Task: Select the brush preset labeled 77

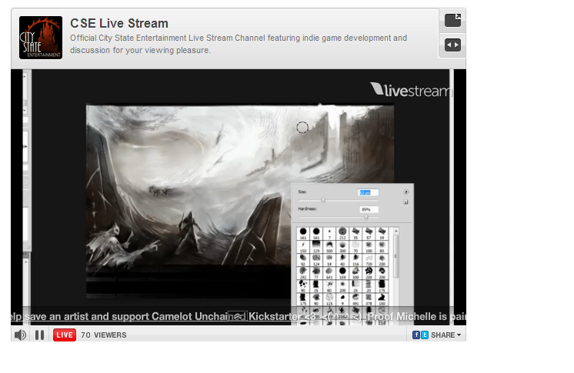Action: click(x=316, y=273)
